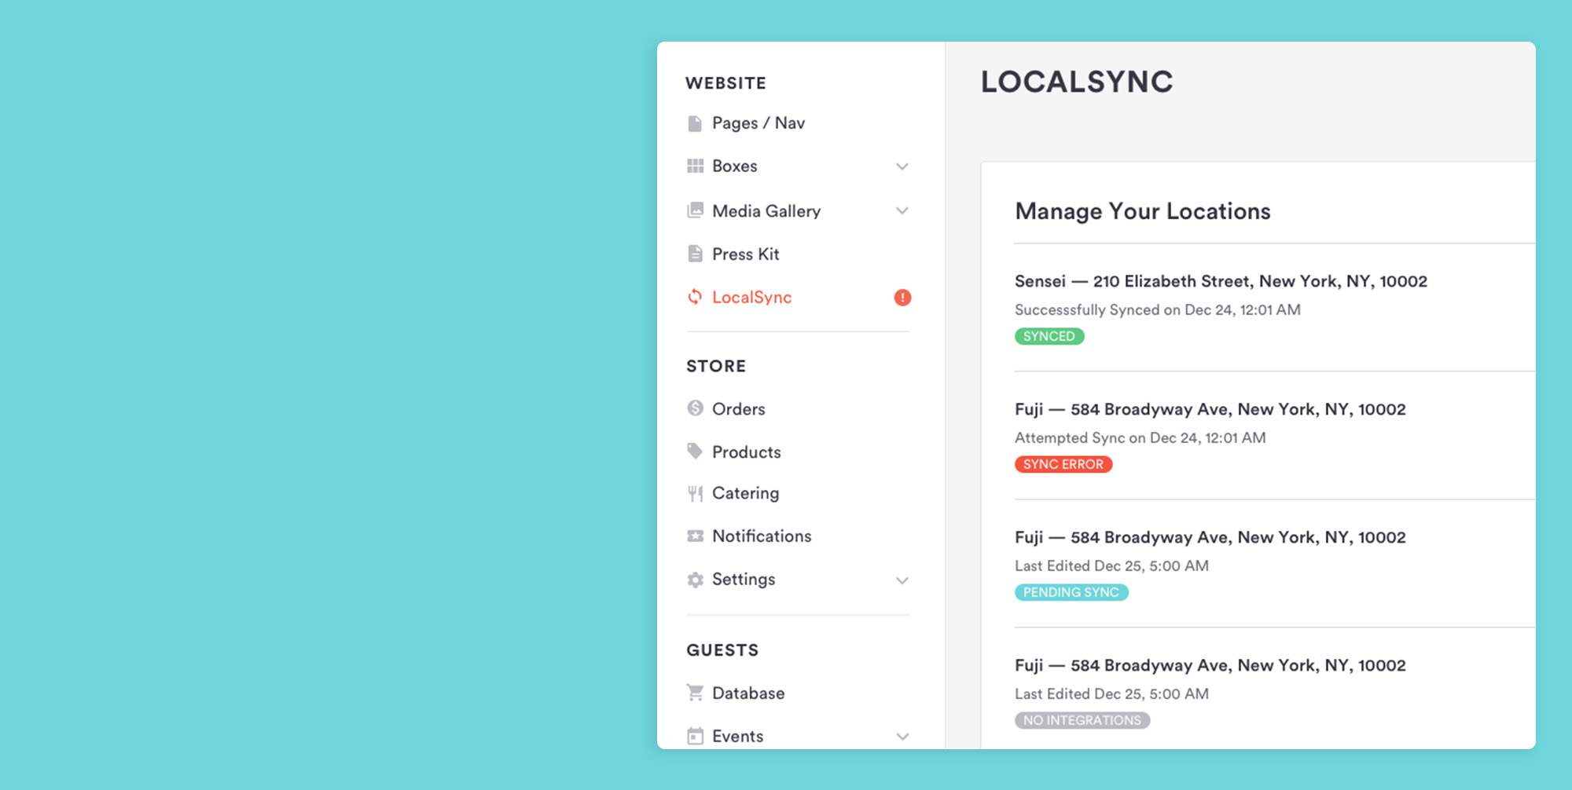
Task: Expand the Boxes submenu chevron
Action: [x=902, y=166]
